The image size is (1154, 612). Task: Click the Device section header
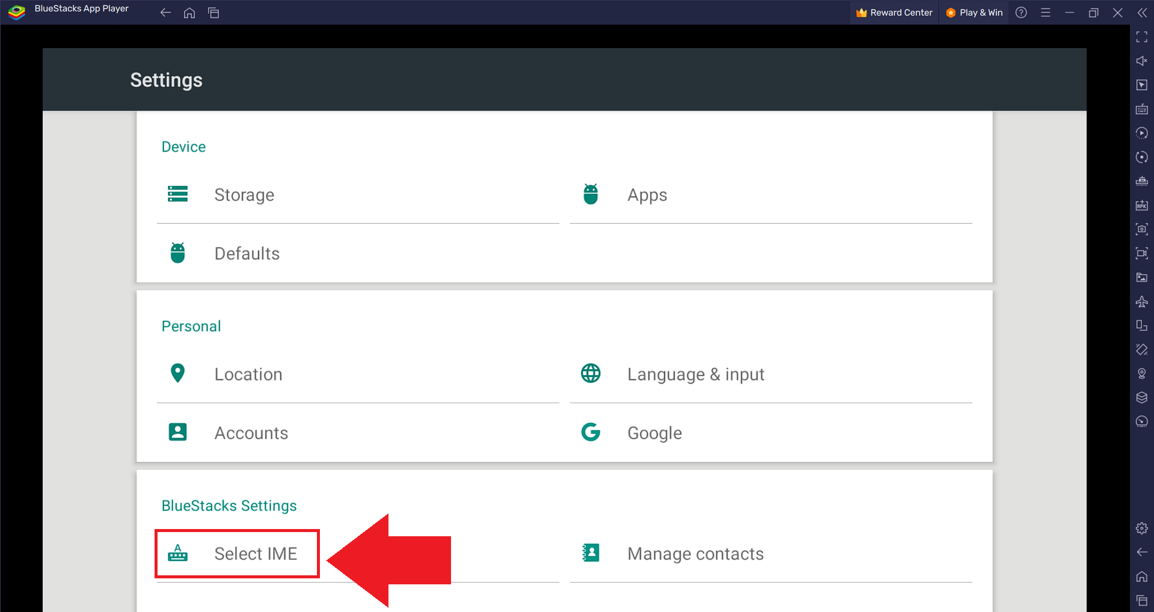click(183, 147)
